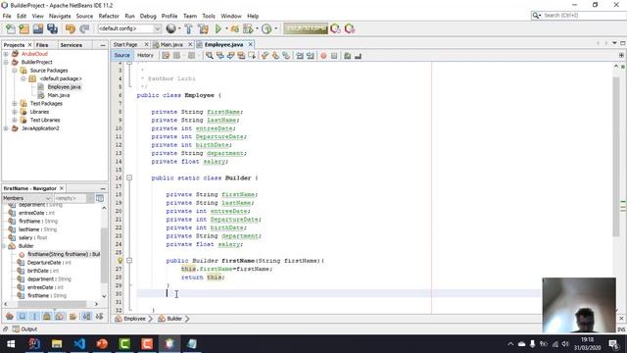Image resolution: width=627 pixels, height=353 pixels.
Task: Run the project with the green arrow
Action: (x=217, y=28)
